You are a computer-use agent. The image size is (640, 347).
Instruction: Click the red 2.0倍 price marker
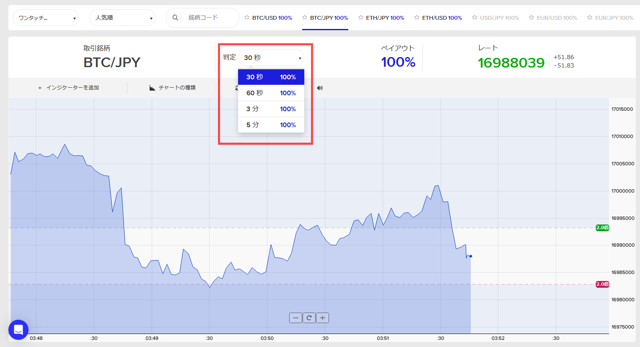(x=602, y=284)
